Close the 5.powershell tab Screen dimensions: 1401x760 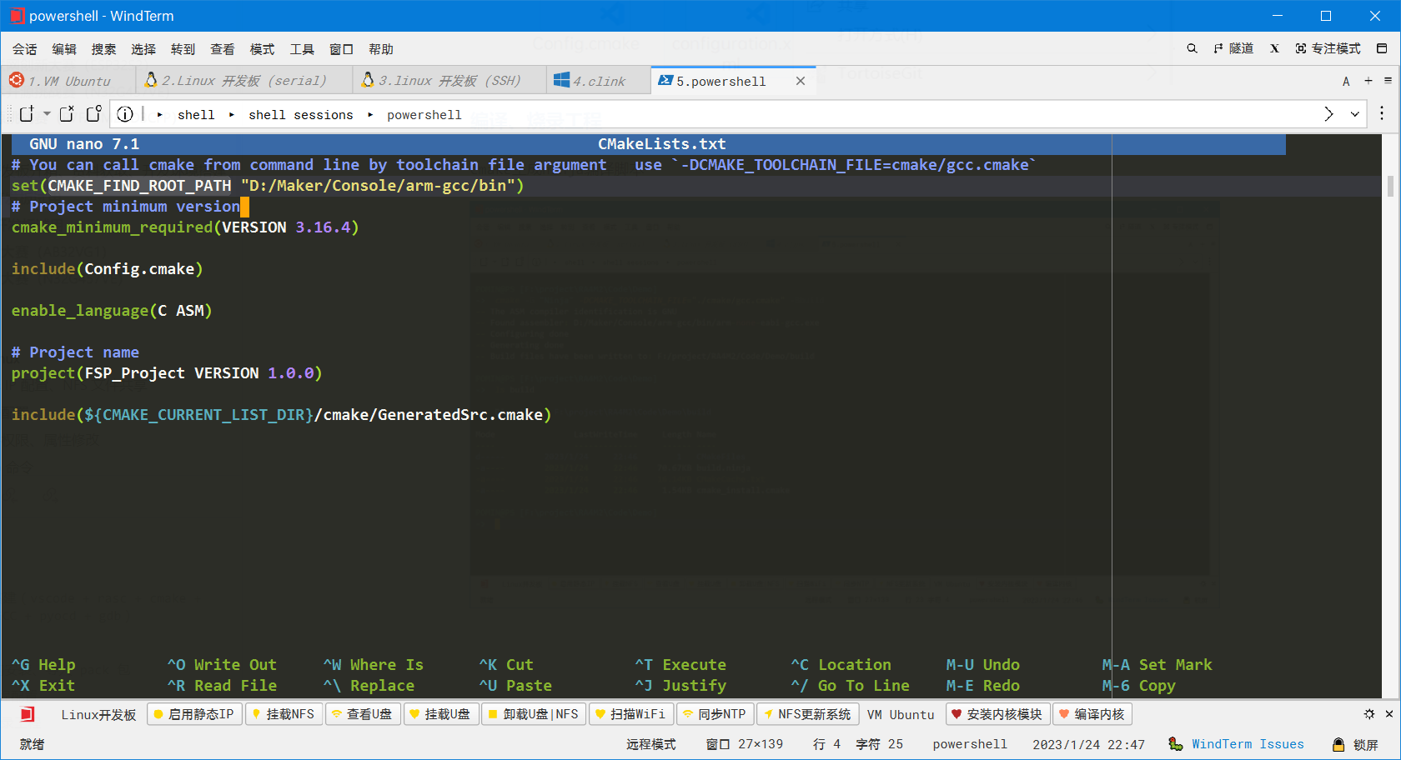click(801, 81)
